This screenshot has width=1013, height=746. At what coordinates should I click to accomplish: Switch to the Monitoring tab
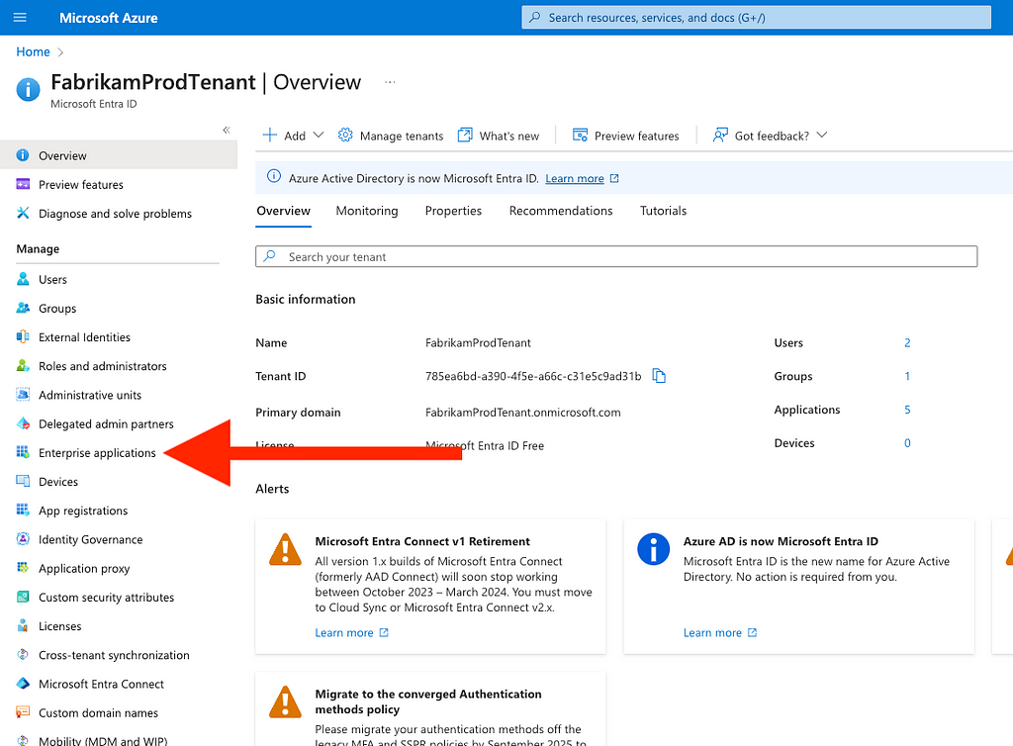[x=367, y=211]
